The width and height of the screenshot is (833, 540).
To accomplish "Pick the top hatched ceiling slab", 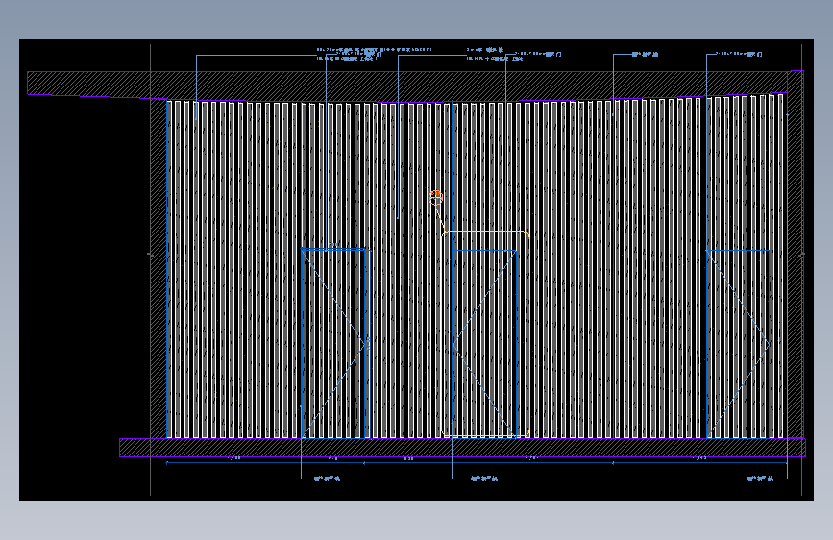I will coord(407,86).
